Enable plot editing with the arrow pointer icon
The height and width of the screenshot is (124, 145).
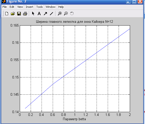[x=33, y=13]
